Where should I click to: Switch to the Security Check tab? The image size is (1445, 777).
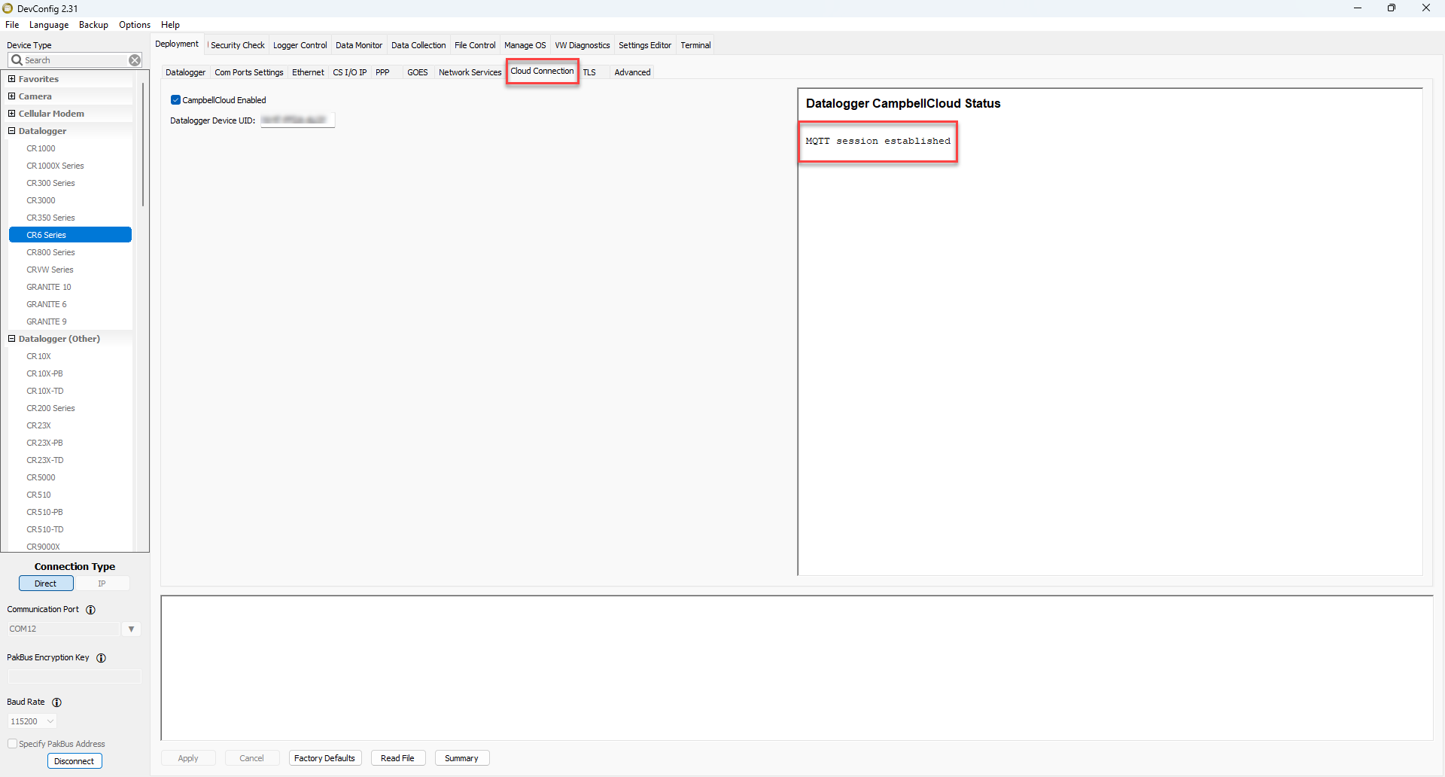tap(238, 45)
